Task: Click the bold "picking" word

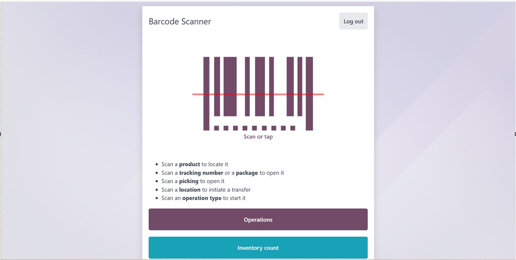Action: [189, 181]
